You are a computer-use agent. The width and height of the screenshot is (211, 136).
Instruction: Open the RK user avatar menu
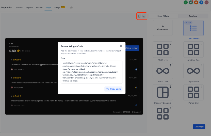[x=207, y=3]
